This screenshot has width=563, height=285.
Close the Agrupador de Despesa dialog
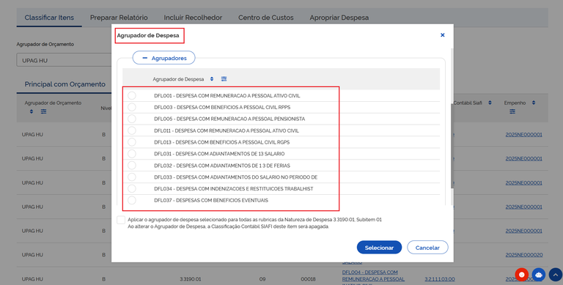442,35
